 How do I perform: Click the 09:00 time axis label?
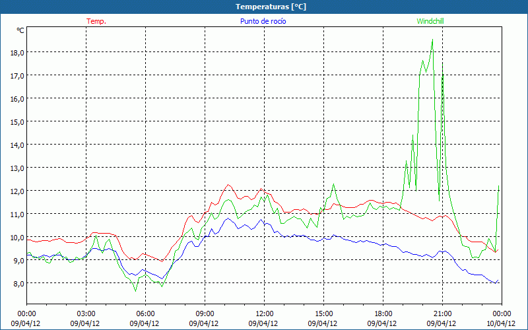tap(205, 313)
